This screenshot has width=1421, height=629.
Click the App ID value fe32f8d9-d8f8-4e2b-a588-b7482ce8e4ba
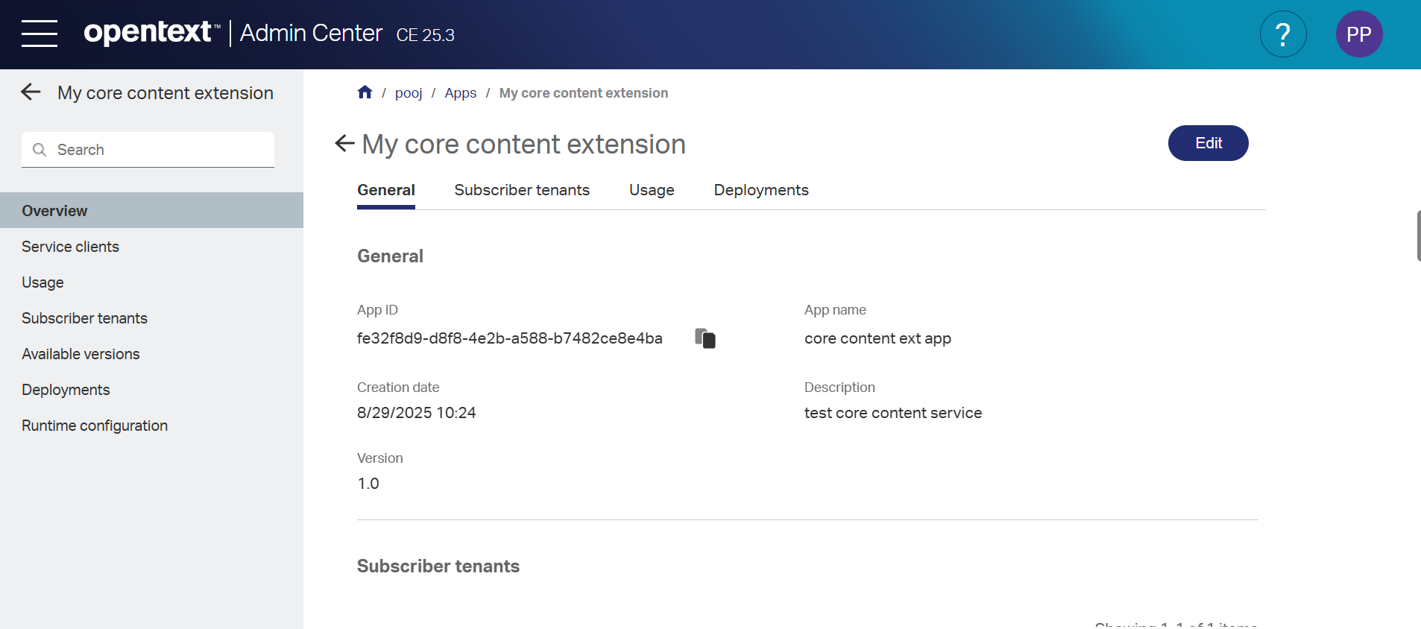pos(510,338)
